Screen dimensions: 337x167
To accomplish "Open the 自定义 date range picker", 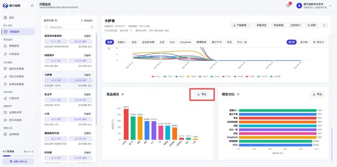I will 319,42.
